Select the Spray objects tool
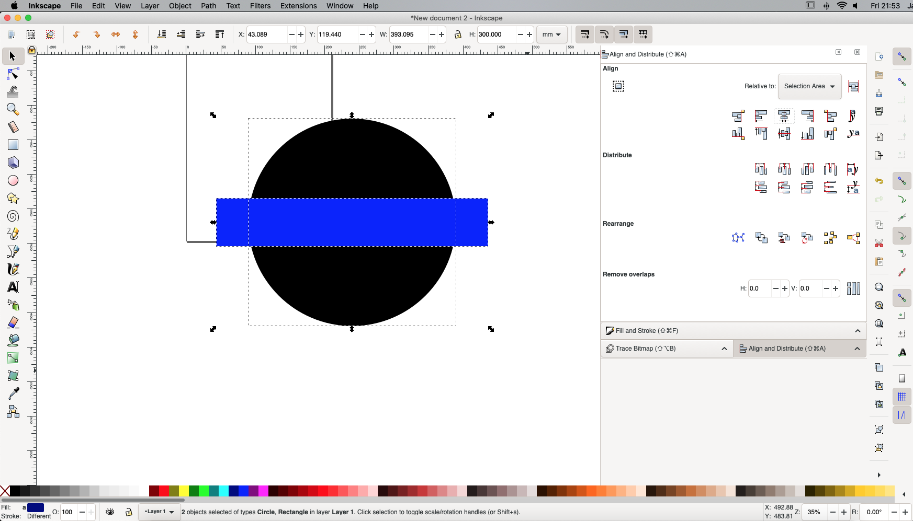 (13, 305)
